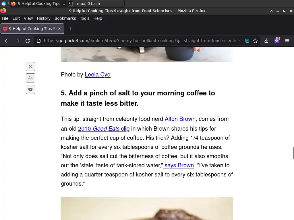
Task: Save article with Pocket sidebar button
Action: click(x=30, y=89)
